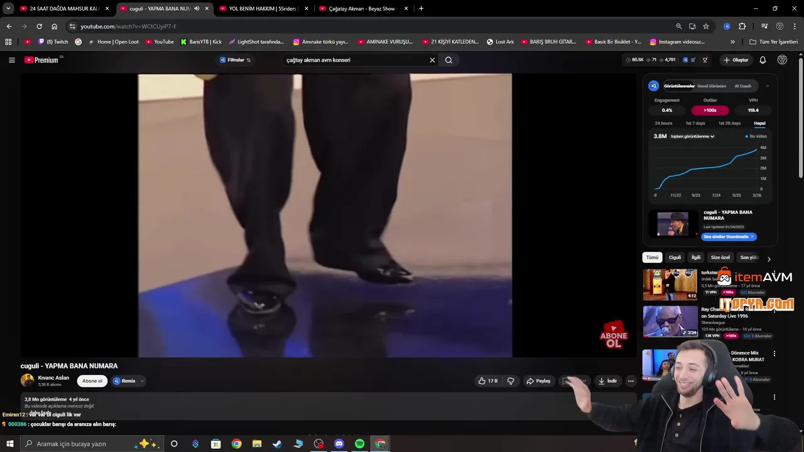Show more filter chips with right arrow
Screen dimensions: 804x452
pos(769,258)
